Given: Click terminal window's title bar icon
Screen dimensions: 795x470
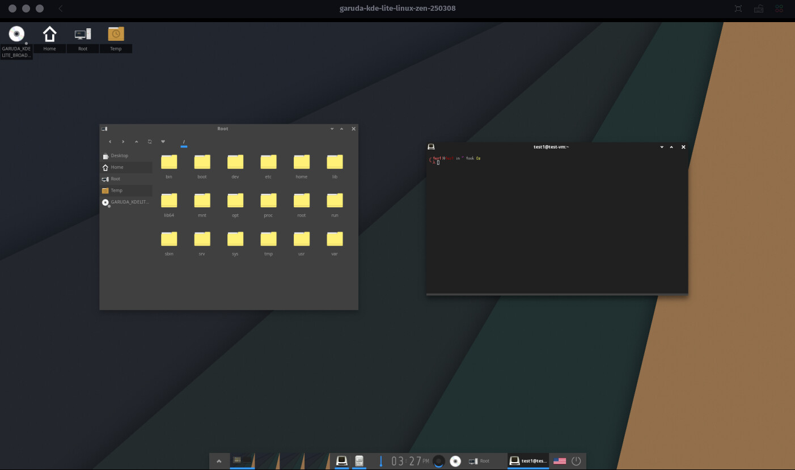Looking at the screenshot, I should tap(431, 147).
